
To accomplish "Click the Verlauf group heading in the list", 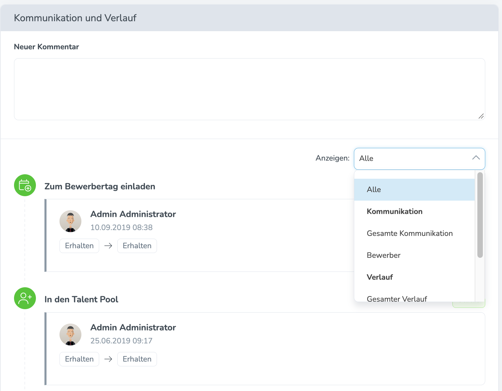I will point(380,277).
